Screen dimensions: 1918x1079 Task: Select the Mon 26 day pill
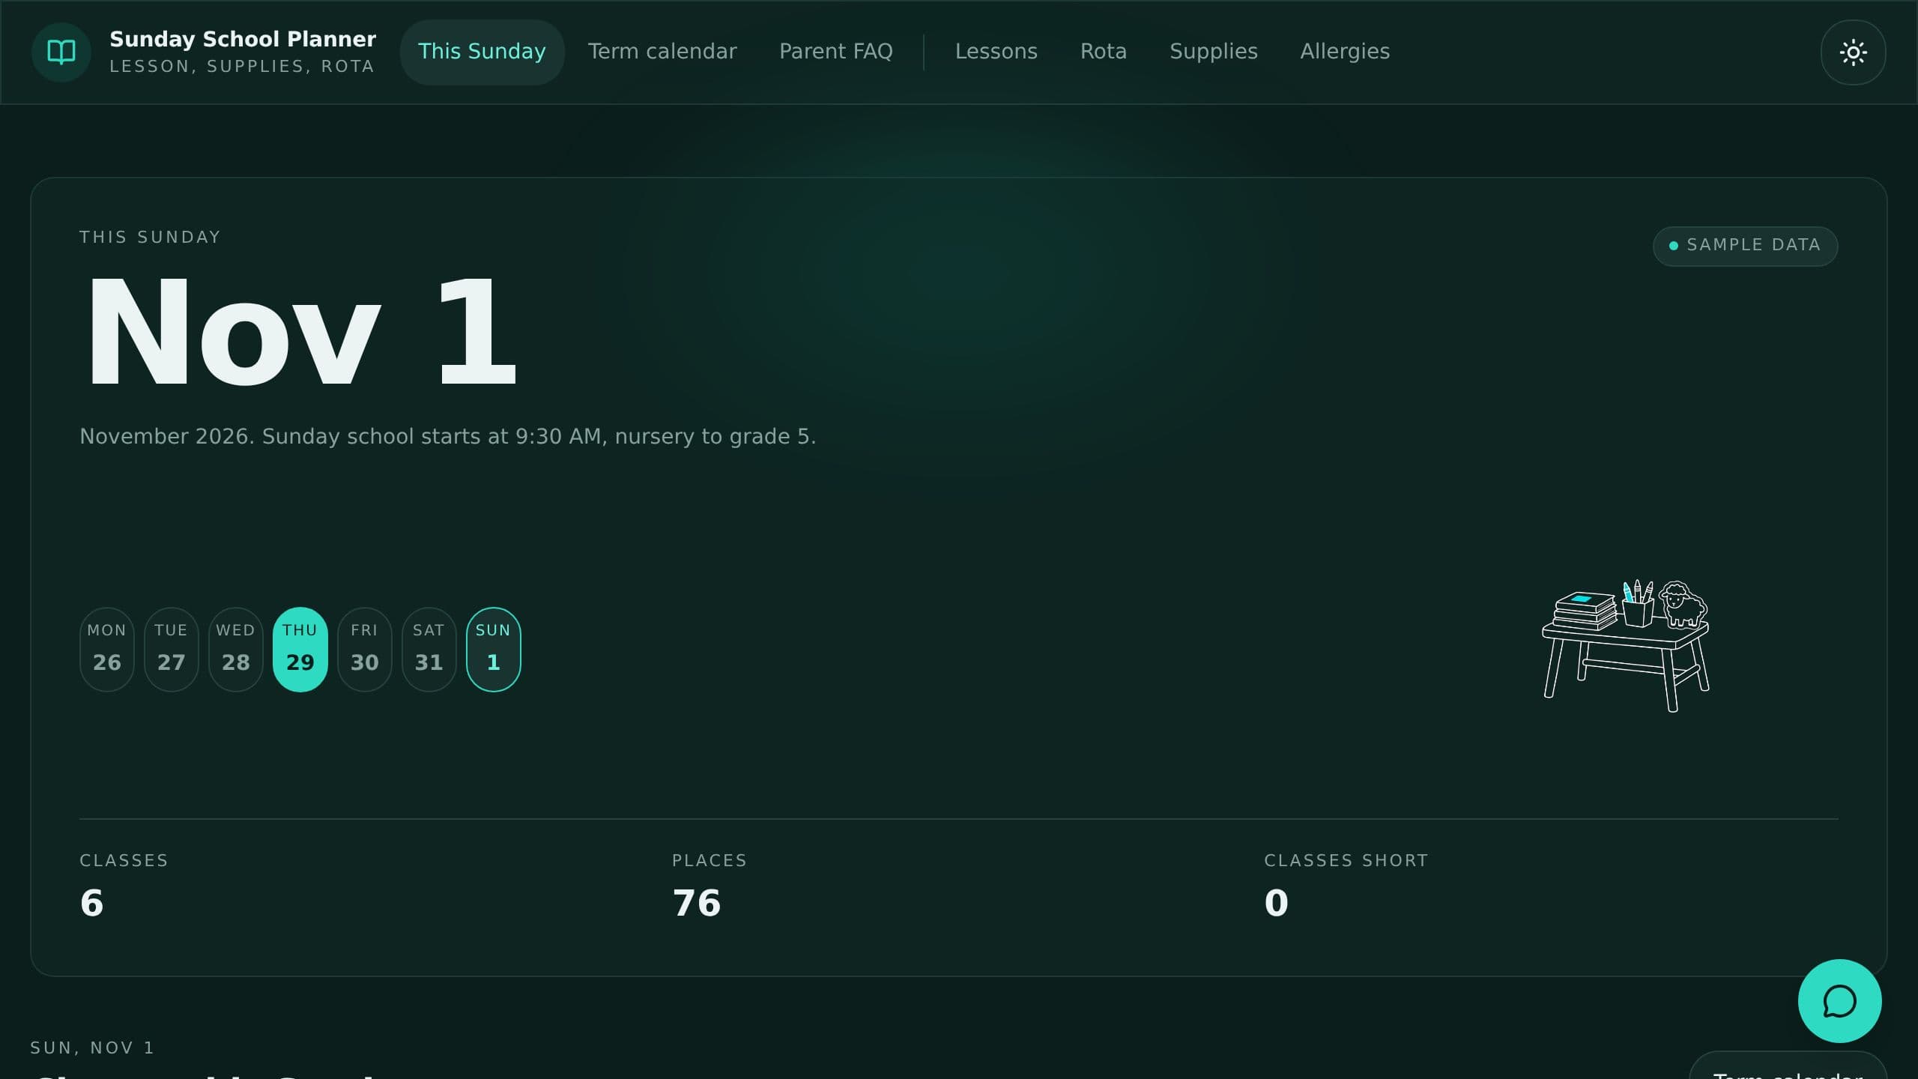tap(107, 649)
